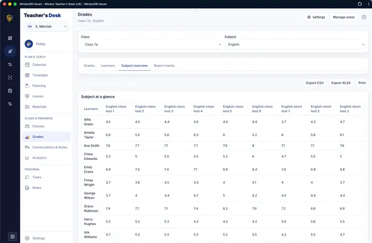Image resolution: width=372 pixels, height=243 pixels.
Task: Click the Conversations & Notes icon
Action: click(x=27, y=147)
